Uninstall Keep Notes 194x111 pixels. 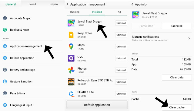[121, 35]
